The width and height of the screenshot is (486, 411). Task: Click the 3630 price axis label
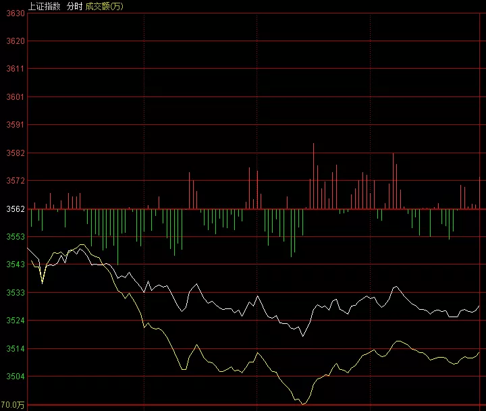pos(16,13)
